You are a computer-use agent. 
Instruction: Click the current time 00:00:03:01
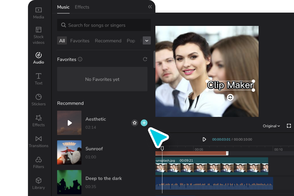click(x=221, y=139)
